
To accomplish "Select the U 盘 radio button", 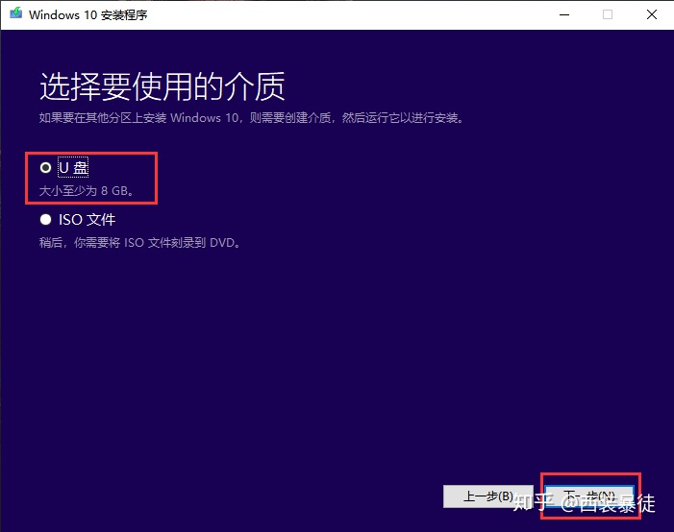I will click(x=45, y=167).
